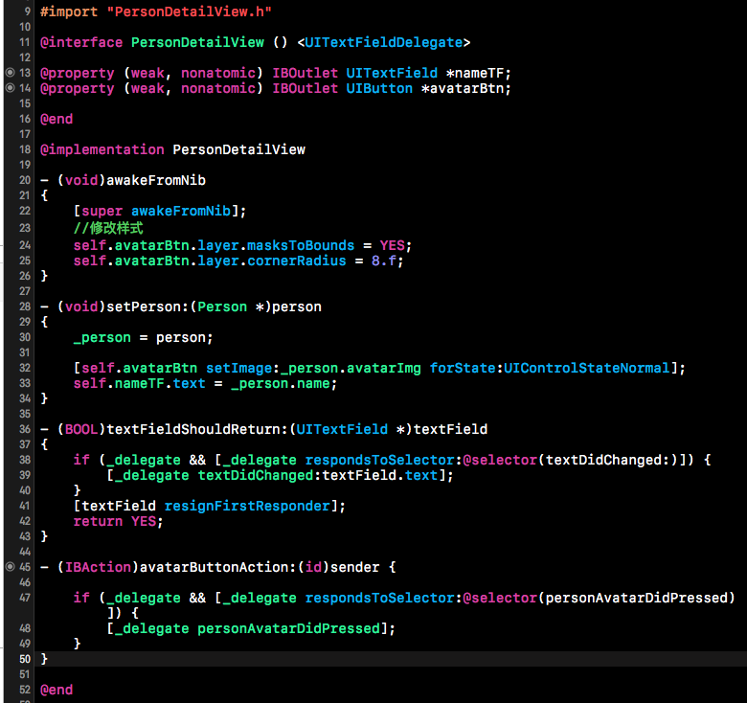Click the IBOutlet connection circle on line 13

(x=10, y=73)
